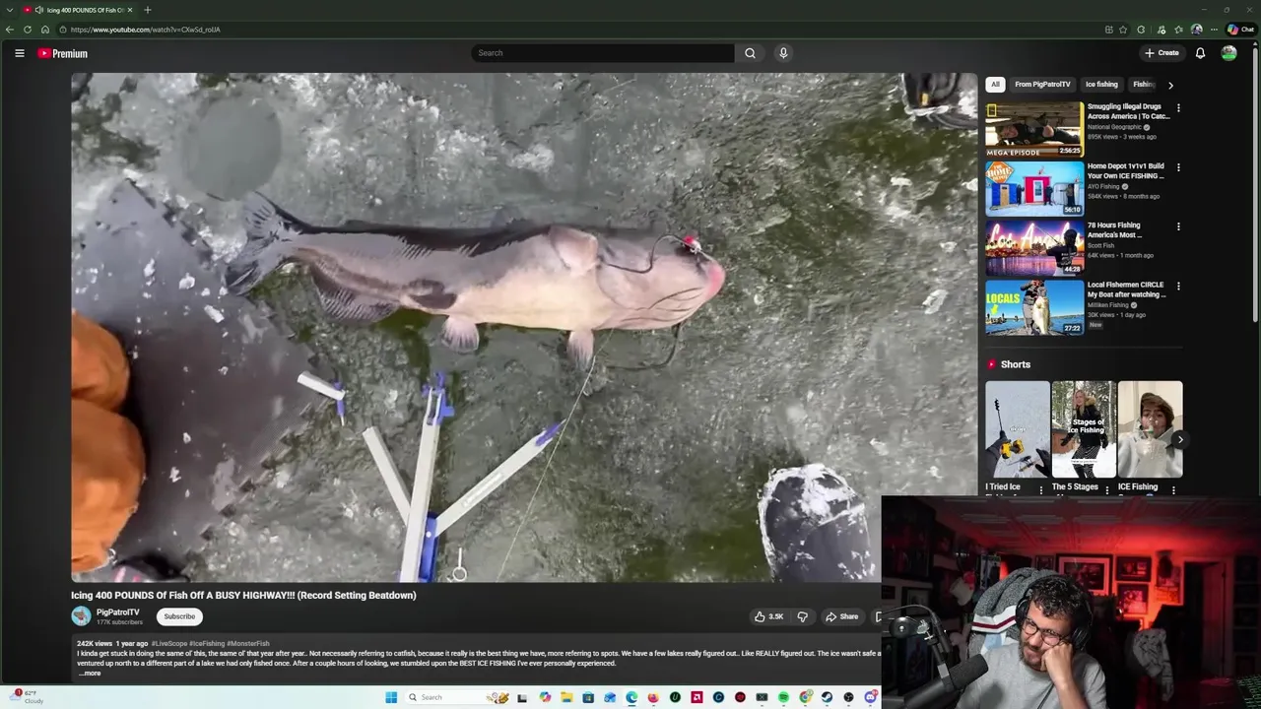Viewport: 1261px width, 709px height.
Task: Open the 5 Stages of Ice Fishing Short
Action: (1084, 429)
